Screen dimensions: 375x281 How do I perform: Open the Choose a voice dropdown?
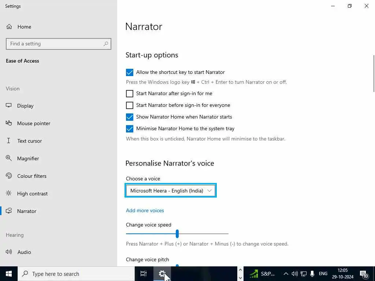(171, 190)
